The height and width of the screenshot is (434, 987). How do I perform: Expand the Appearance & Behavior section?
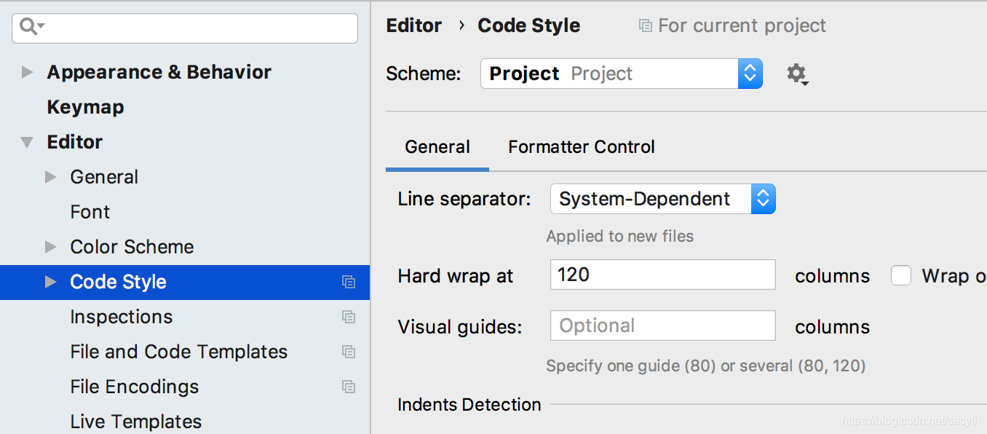(28, 72)
